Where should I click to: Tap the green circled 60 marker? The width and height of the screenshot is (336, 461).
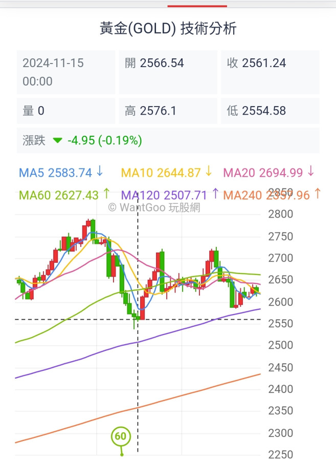click(x=121, y=437)
